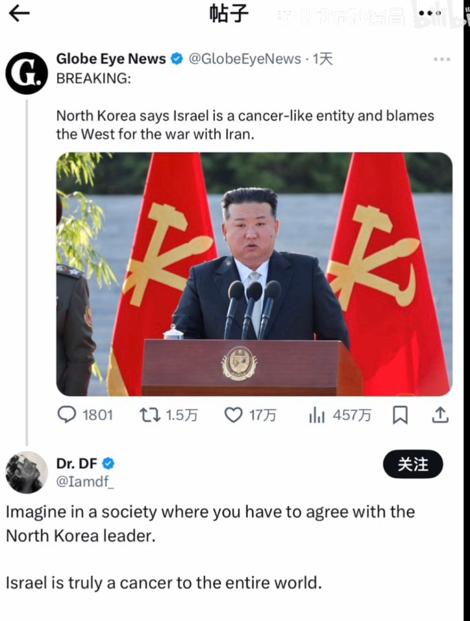
Task: Open the @Iamdf_ handle link
Action: 84,481
